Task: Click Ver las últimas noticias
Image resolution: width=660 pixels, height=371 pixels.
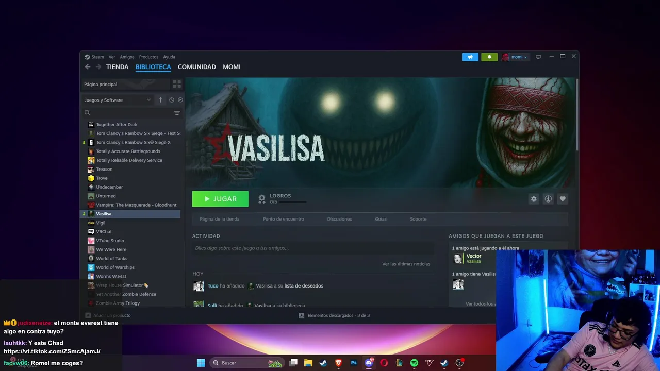Action: coord(406,264)
